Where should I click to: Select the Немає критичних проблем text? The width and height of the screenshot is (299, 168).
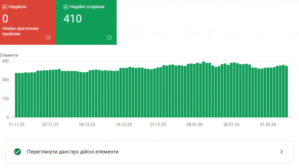pyautogui.click(x=20, y=31)
